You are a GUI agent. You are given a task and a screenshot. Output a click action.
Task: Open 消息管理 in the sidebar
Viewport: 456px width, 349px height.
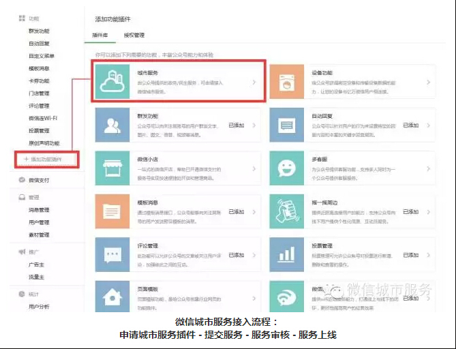coord(39,210)
